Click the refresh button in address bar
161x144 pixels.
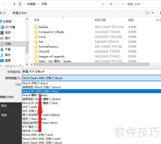coord(111,4)
